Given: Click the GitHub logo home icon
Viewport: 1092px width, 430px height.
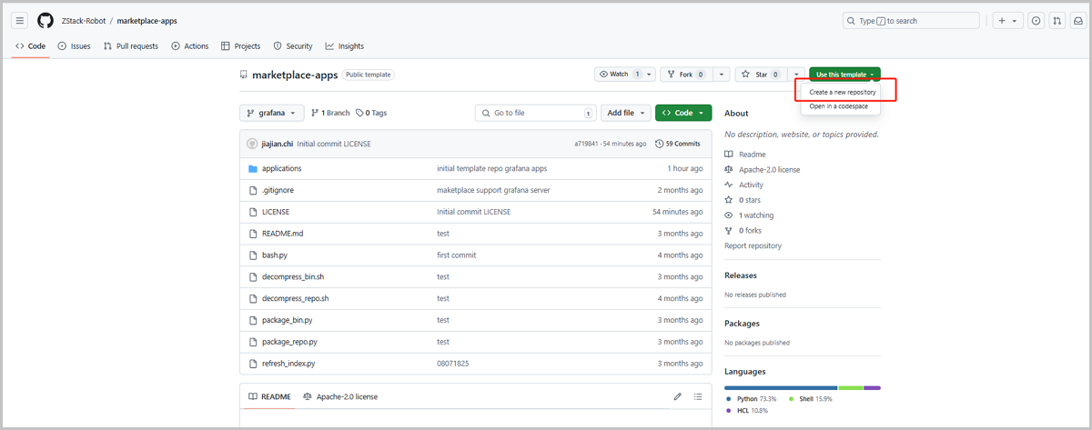Looking at the screenshot, I should (45, 20).
